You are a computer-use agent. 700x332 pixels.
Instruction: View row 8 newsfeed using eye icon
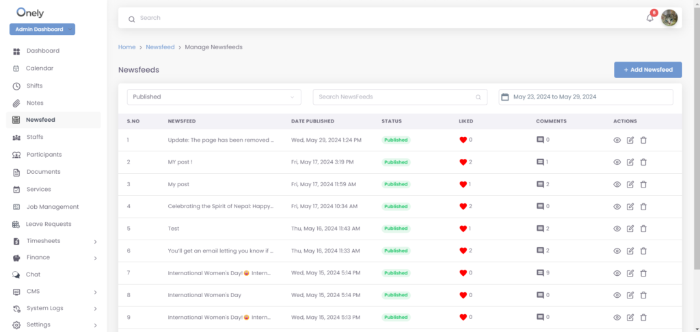(617, 295)
